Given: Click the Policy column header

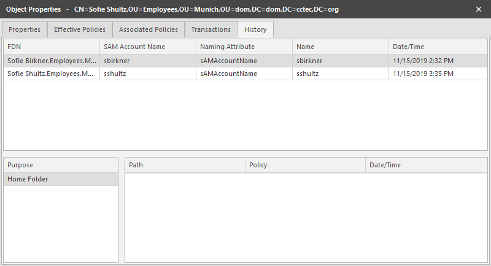Looking at the screenshot, I should (x=305, y=165).
